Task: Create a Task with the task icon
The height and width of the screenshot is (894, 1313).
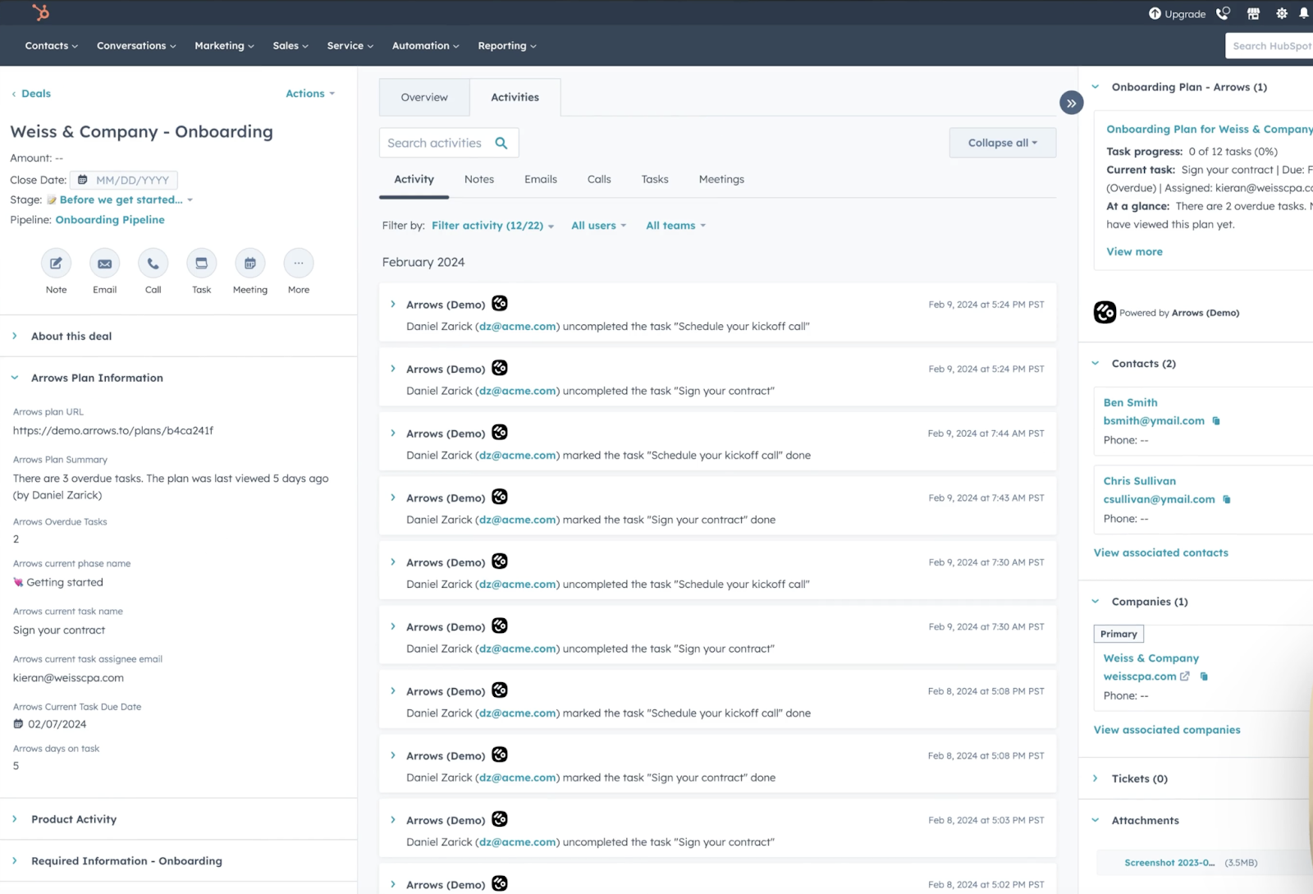Action: pos(201,264)
